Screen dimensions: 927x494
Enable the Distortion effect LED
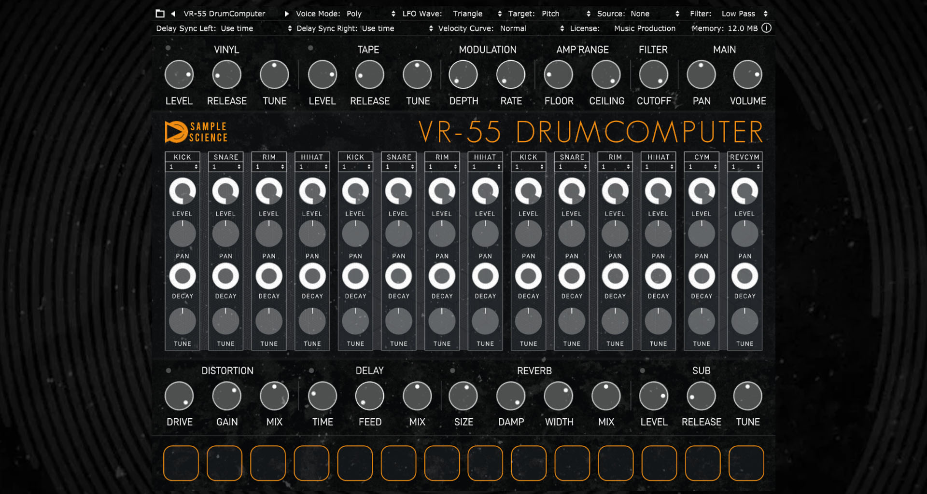pos(168,370)
